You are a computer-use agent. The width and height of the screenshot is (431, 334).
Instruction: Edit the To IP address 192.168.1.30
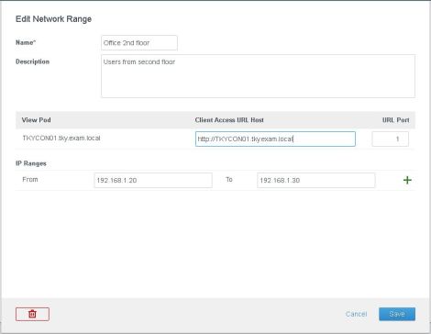[x=315, y=180]
